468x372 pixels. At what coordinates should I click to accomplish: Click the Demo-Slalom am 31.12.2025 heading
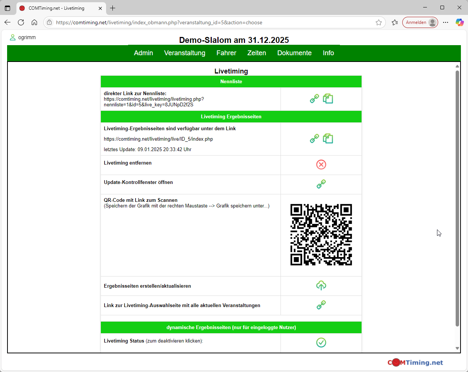(234, 40)
